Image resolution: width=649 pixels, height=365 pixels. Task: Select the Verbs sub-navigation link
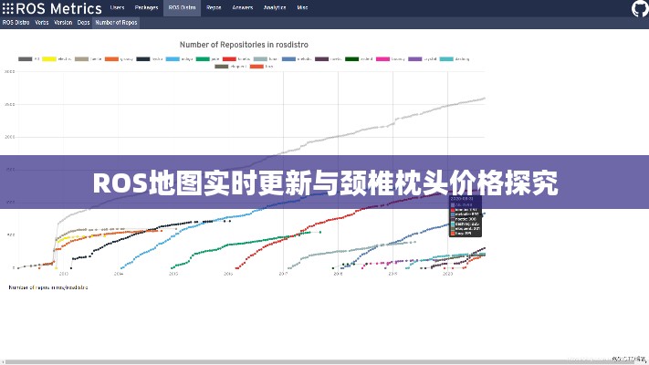point(42,22)
